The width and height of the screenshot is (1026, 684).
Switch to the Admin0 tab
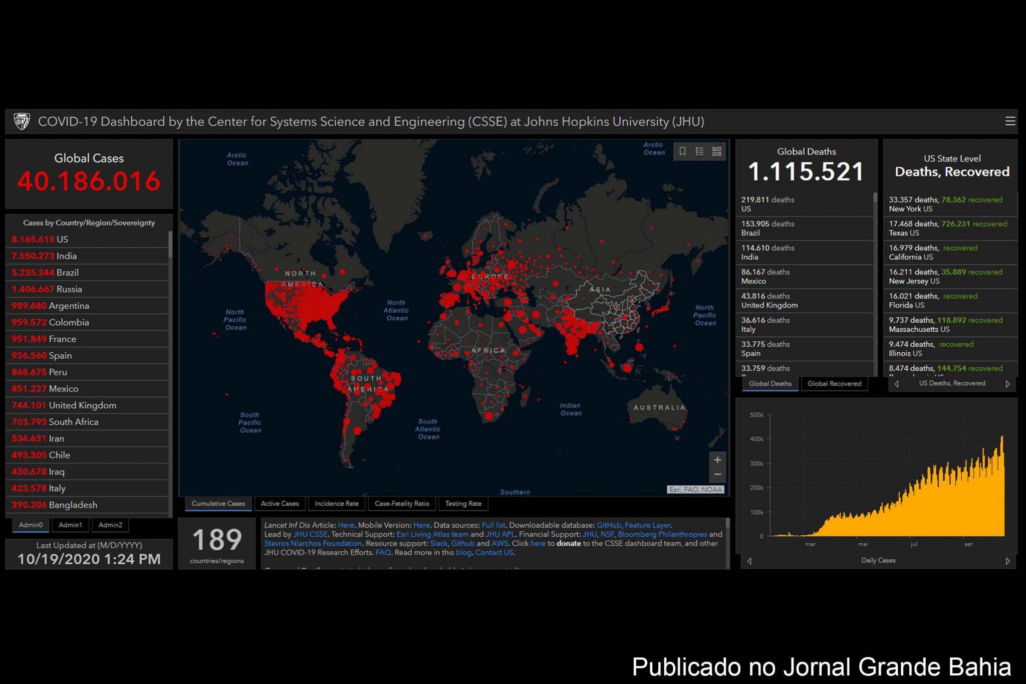(x=31, y=525)
